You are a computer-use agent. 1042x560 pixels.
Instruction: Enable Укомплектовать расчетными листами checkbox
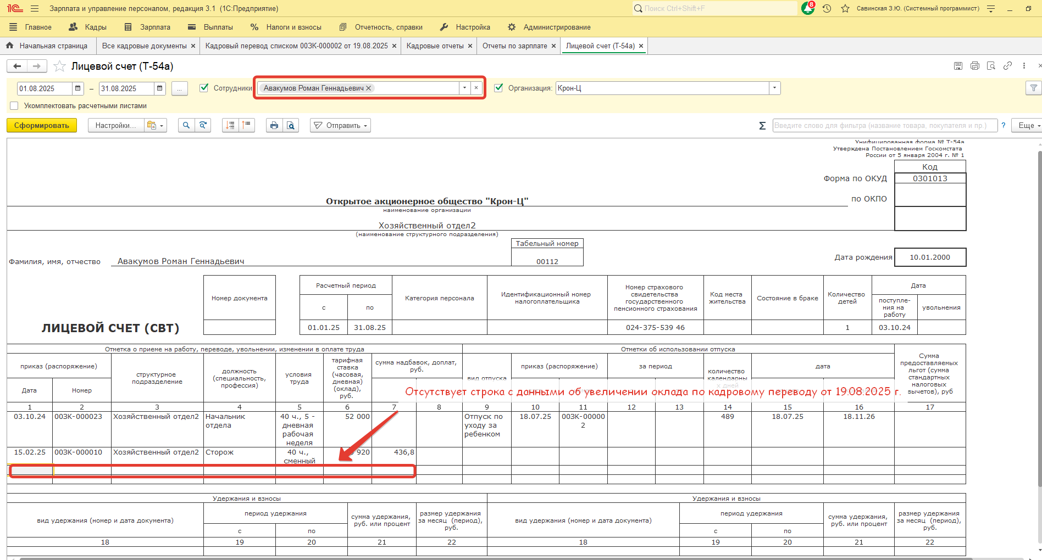(14, 106)
